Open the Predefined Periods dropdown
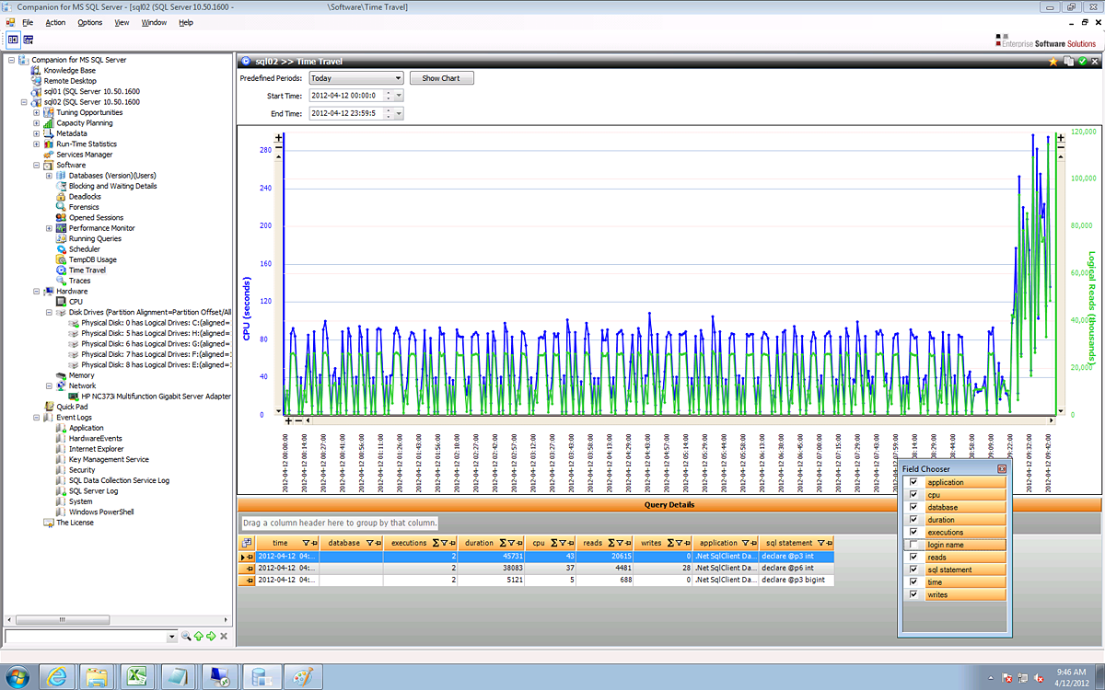 click(355, 78)
